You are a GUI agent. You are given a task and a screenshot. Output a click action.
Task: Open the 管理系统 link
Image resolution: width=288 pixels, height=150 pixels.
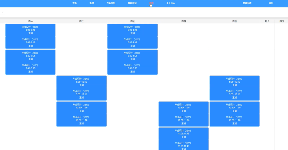click(247, 3)
